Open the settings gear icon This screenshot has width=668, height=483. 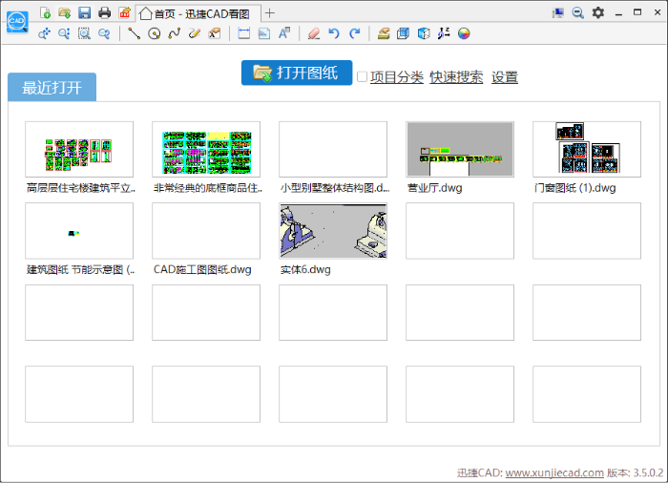598,12
